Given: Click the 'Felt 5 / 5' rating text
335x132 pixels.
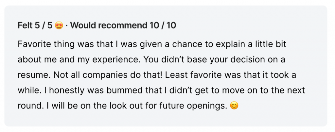Looking at the screenshot, I should click(x=35, y=26).
